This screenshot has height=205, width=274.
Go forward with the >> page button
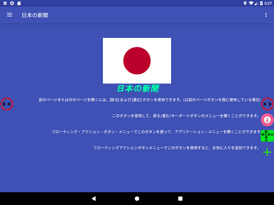(x=268, y=104)
